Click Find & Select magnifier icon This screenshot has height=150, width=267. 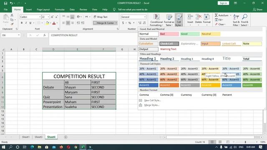point(245,17)
